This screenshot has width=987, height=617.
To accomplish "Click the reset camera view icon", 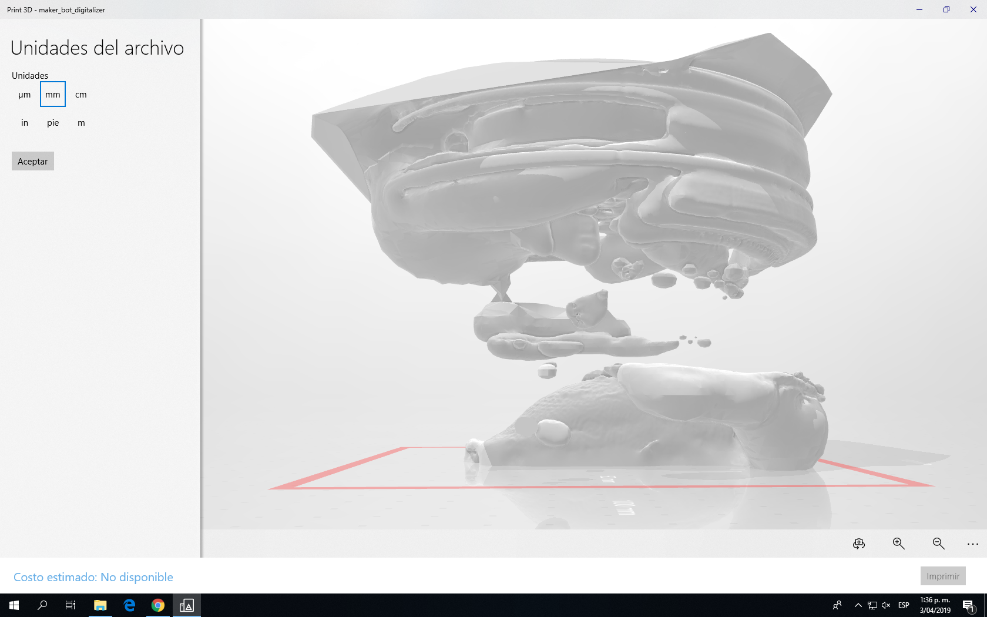I will tap(859, 544).
